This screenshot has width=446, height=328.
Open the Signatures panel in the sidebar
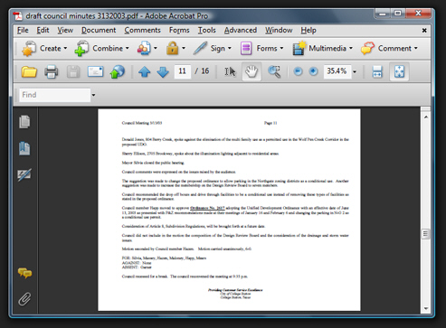pos(24,174)
